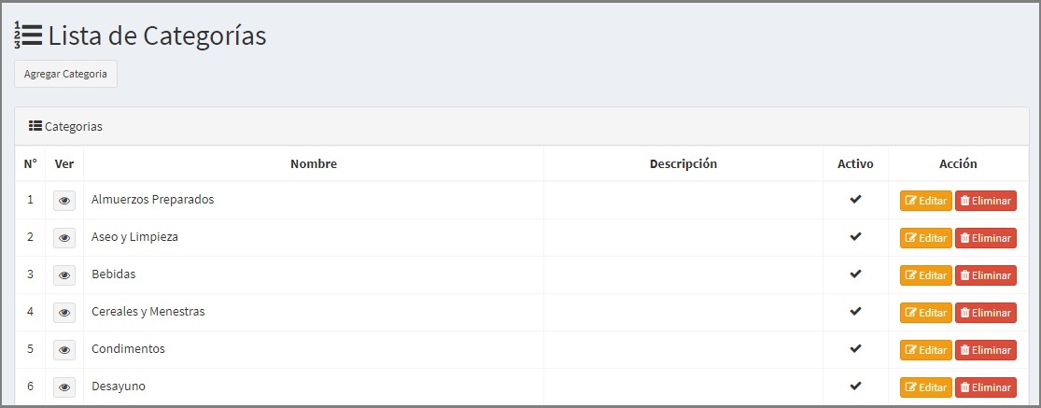Delete the Bebidas category
Image resolution: width=1041 pixels, height=408 pixels.
(986, 275)
